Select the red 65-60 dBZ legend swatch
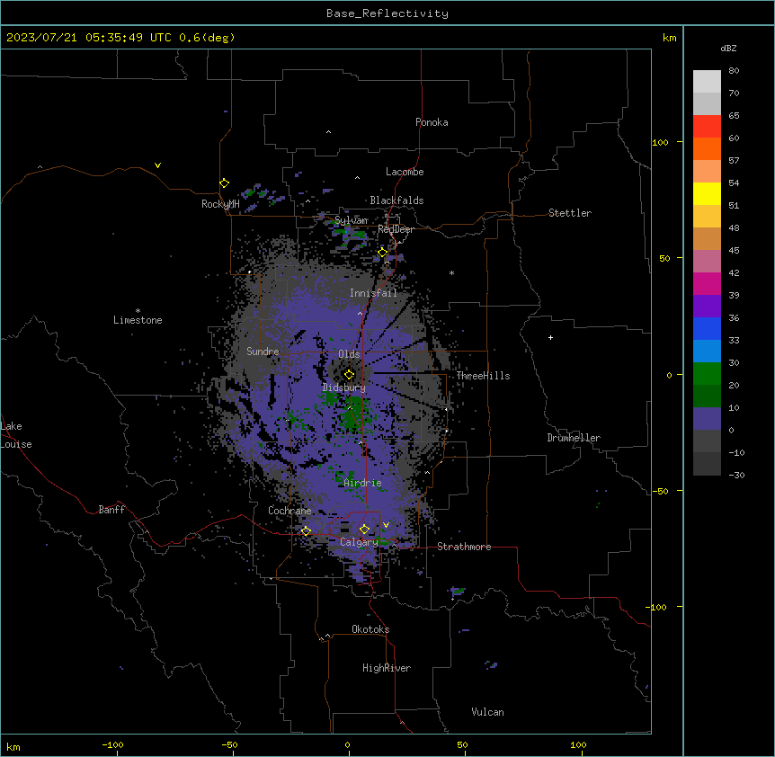Screen dimensions: 775x757 [707, 127]
